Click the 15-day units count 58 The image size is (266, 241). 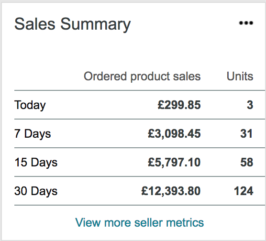pos(247,162)
